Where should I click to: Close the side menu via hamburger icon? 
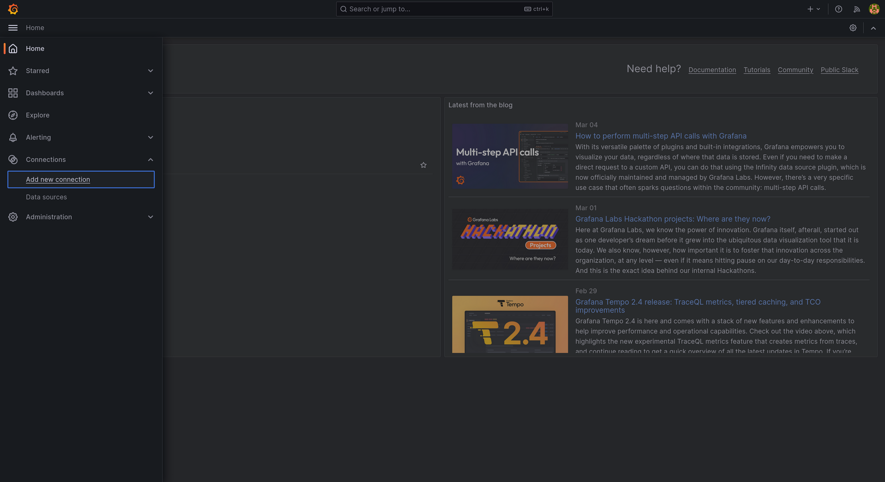click(13, 28)
